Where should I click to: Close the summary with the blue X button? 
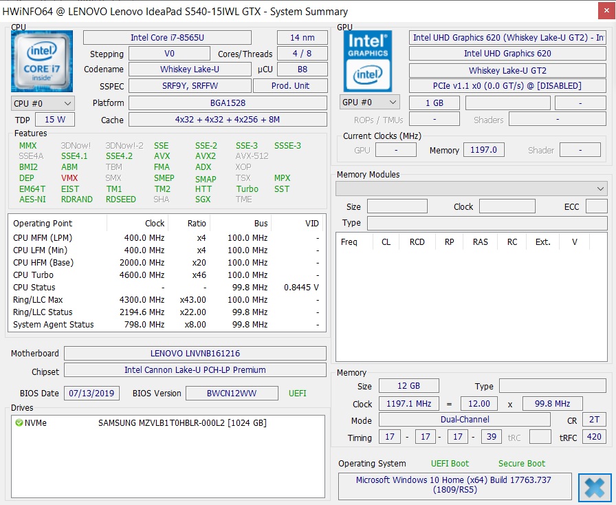[x=595, y=488]
